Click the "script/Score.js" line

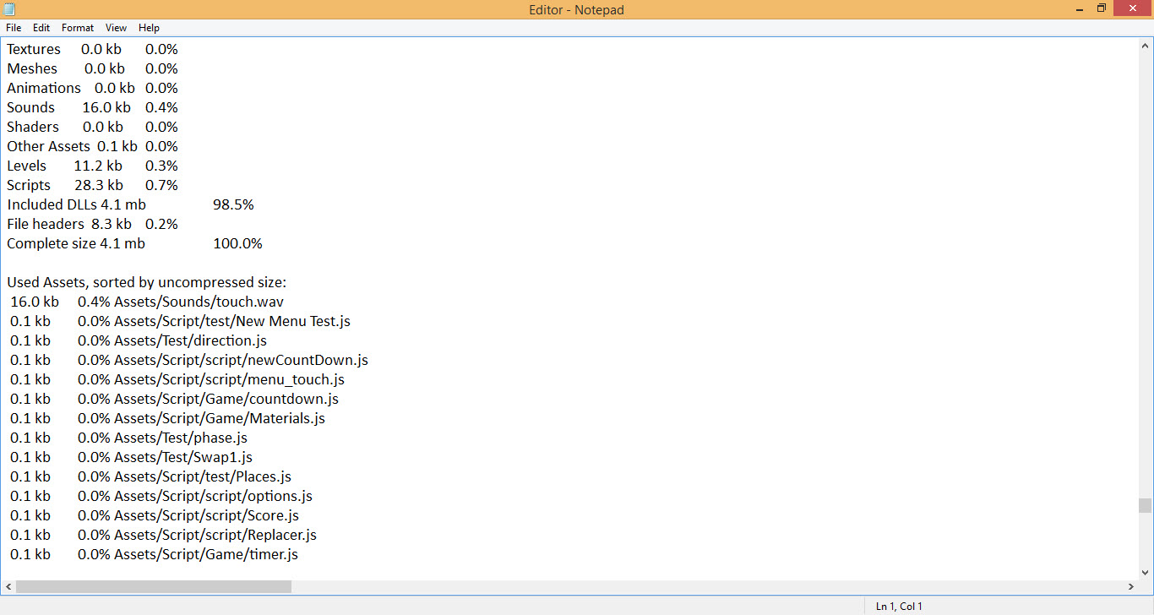pos(155,515)
